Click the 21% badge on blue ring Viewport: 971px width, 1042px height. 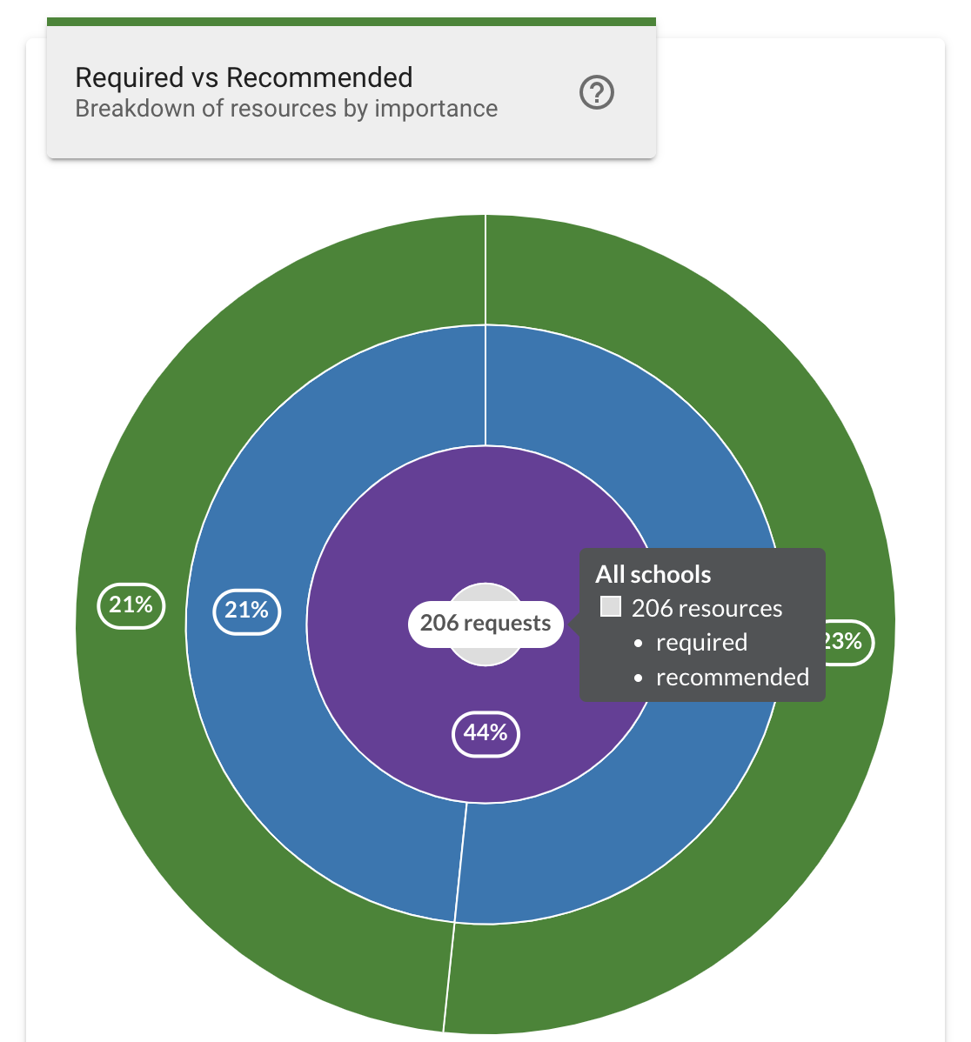pos(246,612)
